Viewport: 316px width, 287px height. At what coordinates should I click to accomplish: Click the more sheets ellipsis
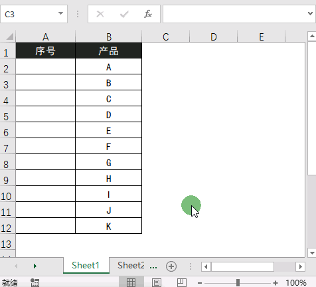[153, 267]
